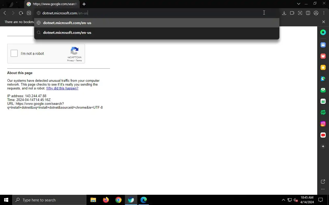Open the network tray icon
The height and width of the screenshot is (205, 329).
(x=290, y=200)
